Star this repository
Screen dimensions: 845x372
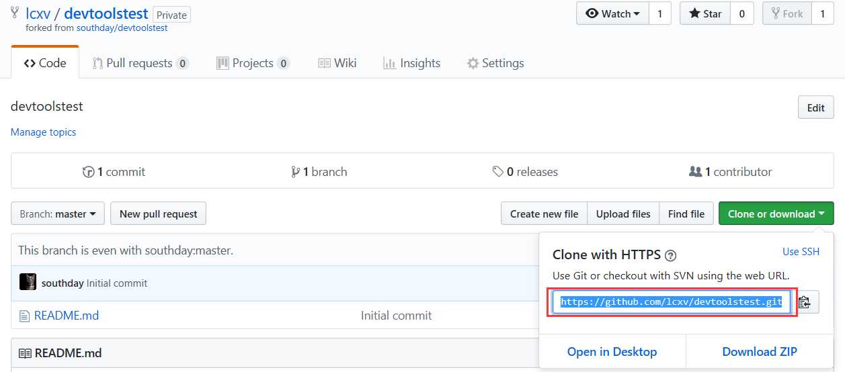pyautogui.click(x=705, y=13)
